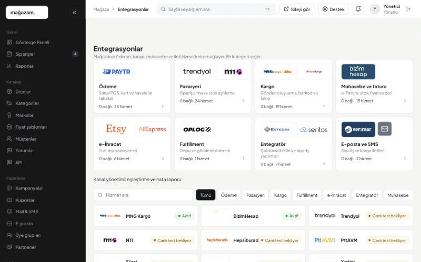
Task: Click N11's Canlı test bekliyor status
Action: point(172,240)
